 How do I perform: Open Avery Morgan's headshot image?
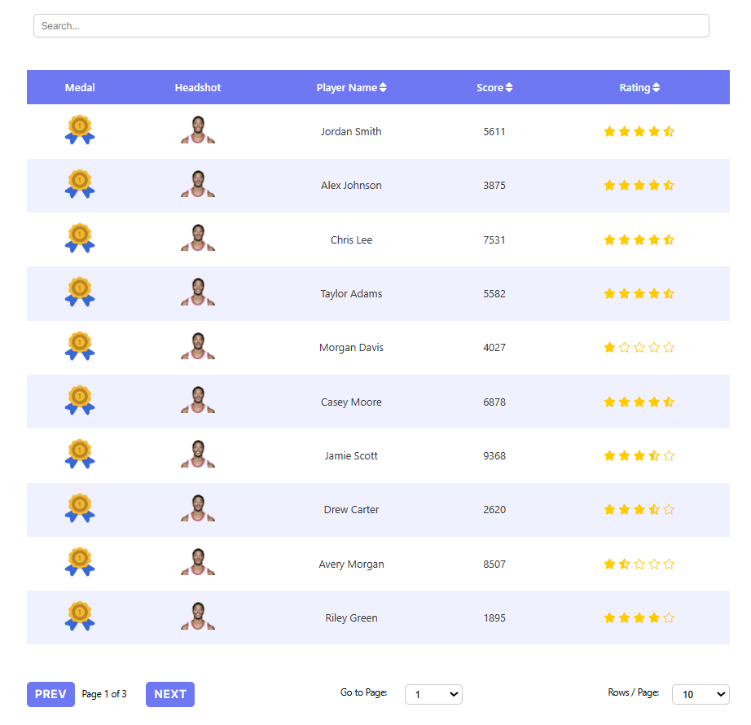[198, 562]
